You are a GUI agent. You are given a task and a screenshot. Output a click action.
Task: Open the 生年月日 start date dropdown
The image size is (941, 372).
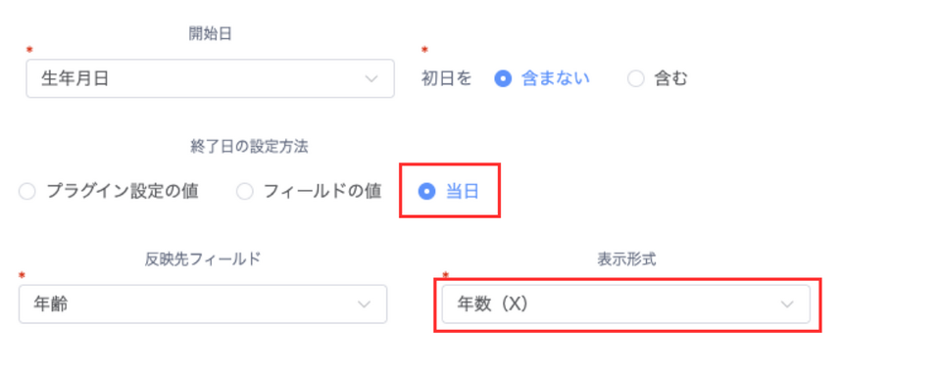[210, 78]
